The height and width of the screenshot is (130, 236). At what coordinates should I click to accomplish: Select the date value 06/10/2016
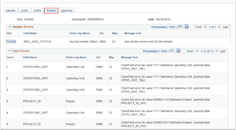(163, 20)
